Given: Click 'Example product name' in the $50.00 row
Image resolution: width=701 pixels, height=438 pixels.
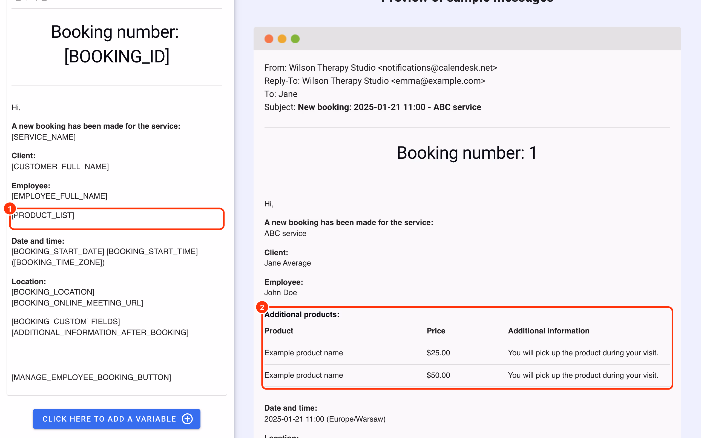Looking at the screenshot, I should tap(304, 375).
